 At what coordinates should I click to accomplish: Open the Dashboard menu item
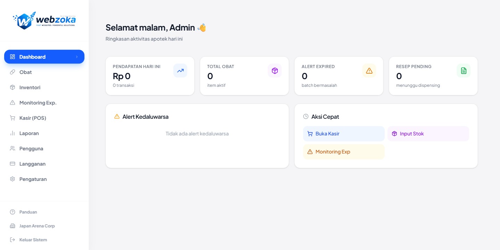(x=44, y=57)
